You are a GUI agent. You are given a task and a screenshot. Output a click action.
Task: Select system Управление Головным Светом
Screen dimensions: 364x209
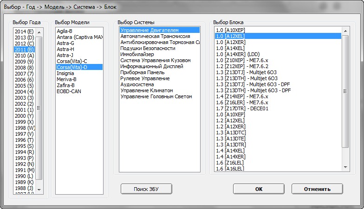[x=160, y=96]
